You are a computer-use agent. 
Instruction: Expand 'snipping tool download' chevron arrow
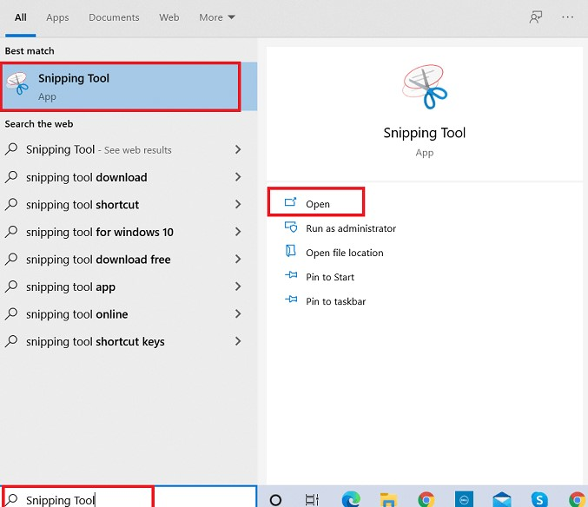coord(238,177)
